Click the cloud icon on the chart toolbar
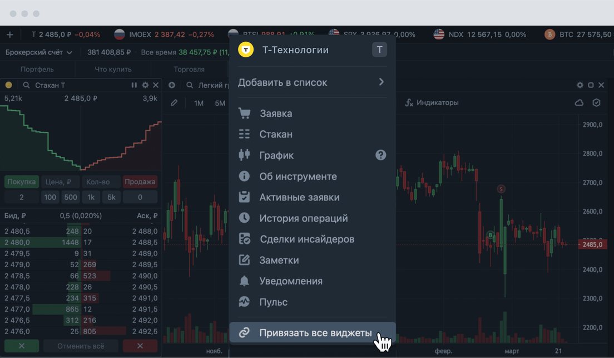Image resolution: width=614 pixels, height=358 pixels. pos(579,103)
